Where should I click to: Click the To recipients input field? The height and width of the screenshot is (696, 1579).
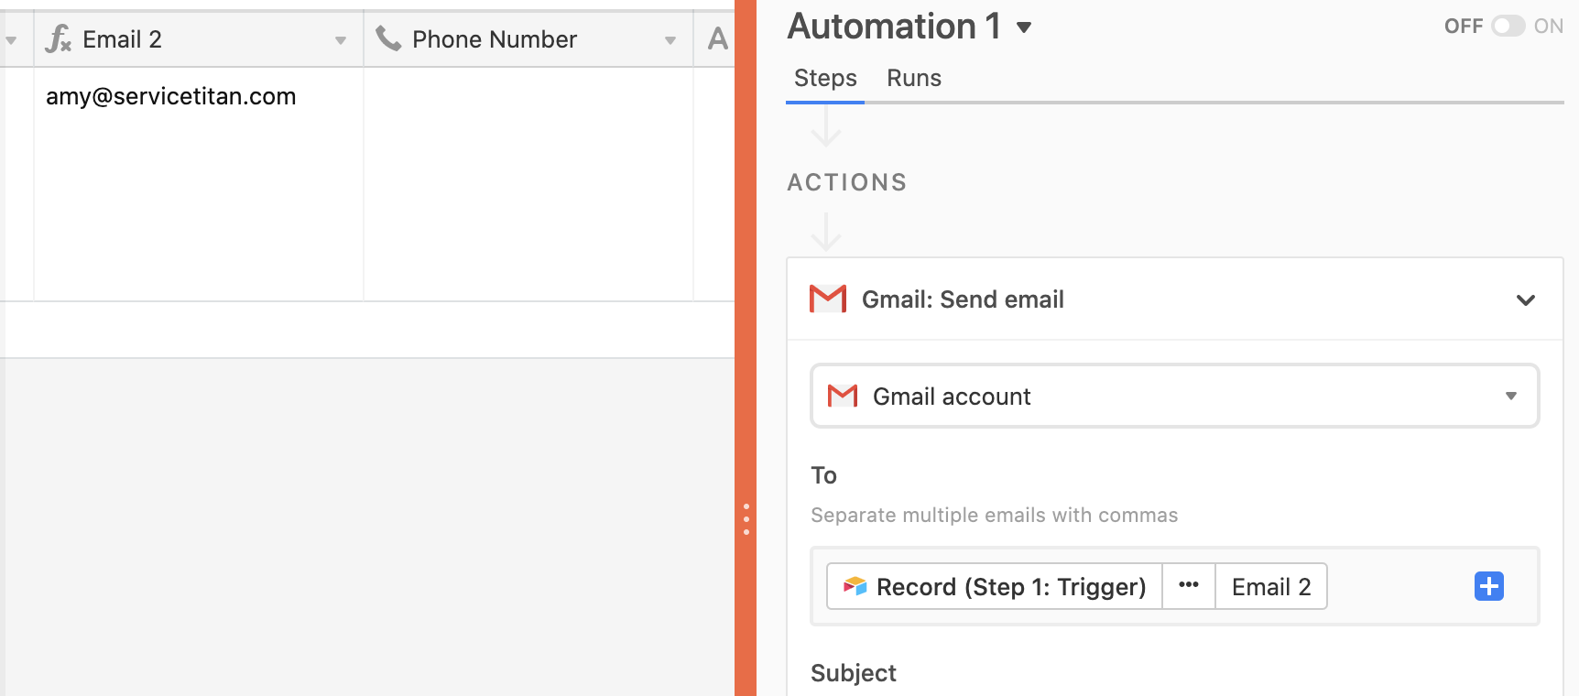(1175, 586)
